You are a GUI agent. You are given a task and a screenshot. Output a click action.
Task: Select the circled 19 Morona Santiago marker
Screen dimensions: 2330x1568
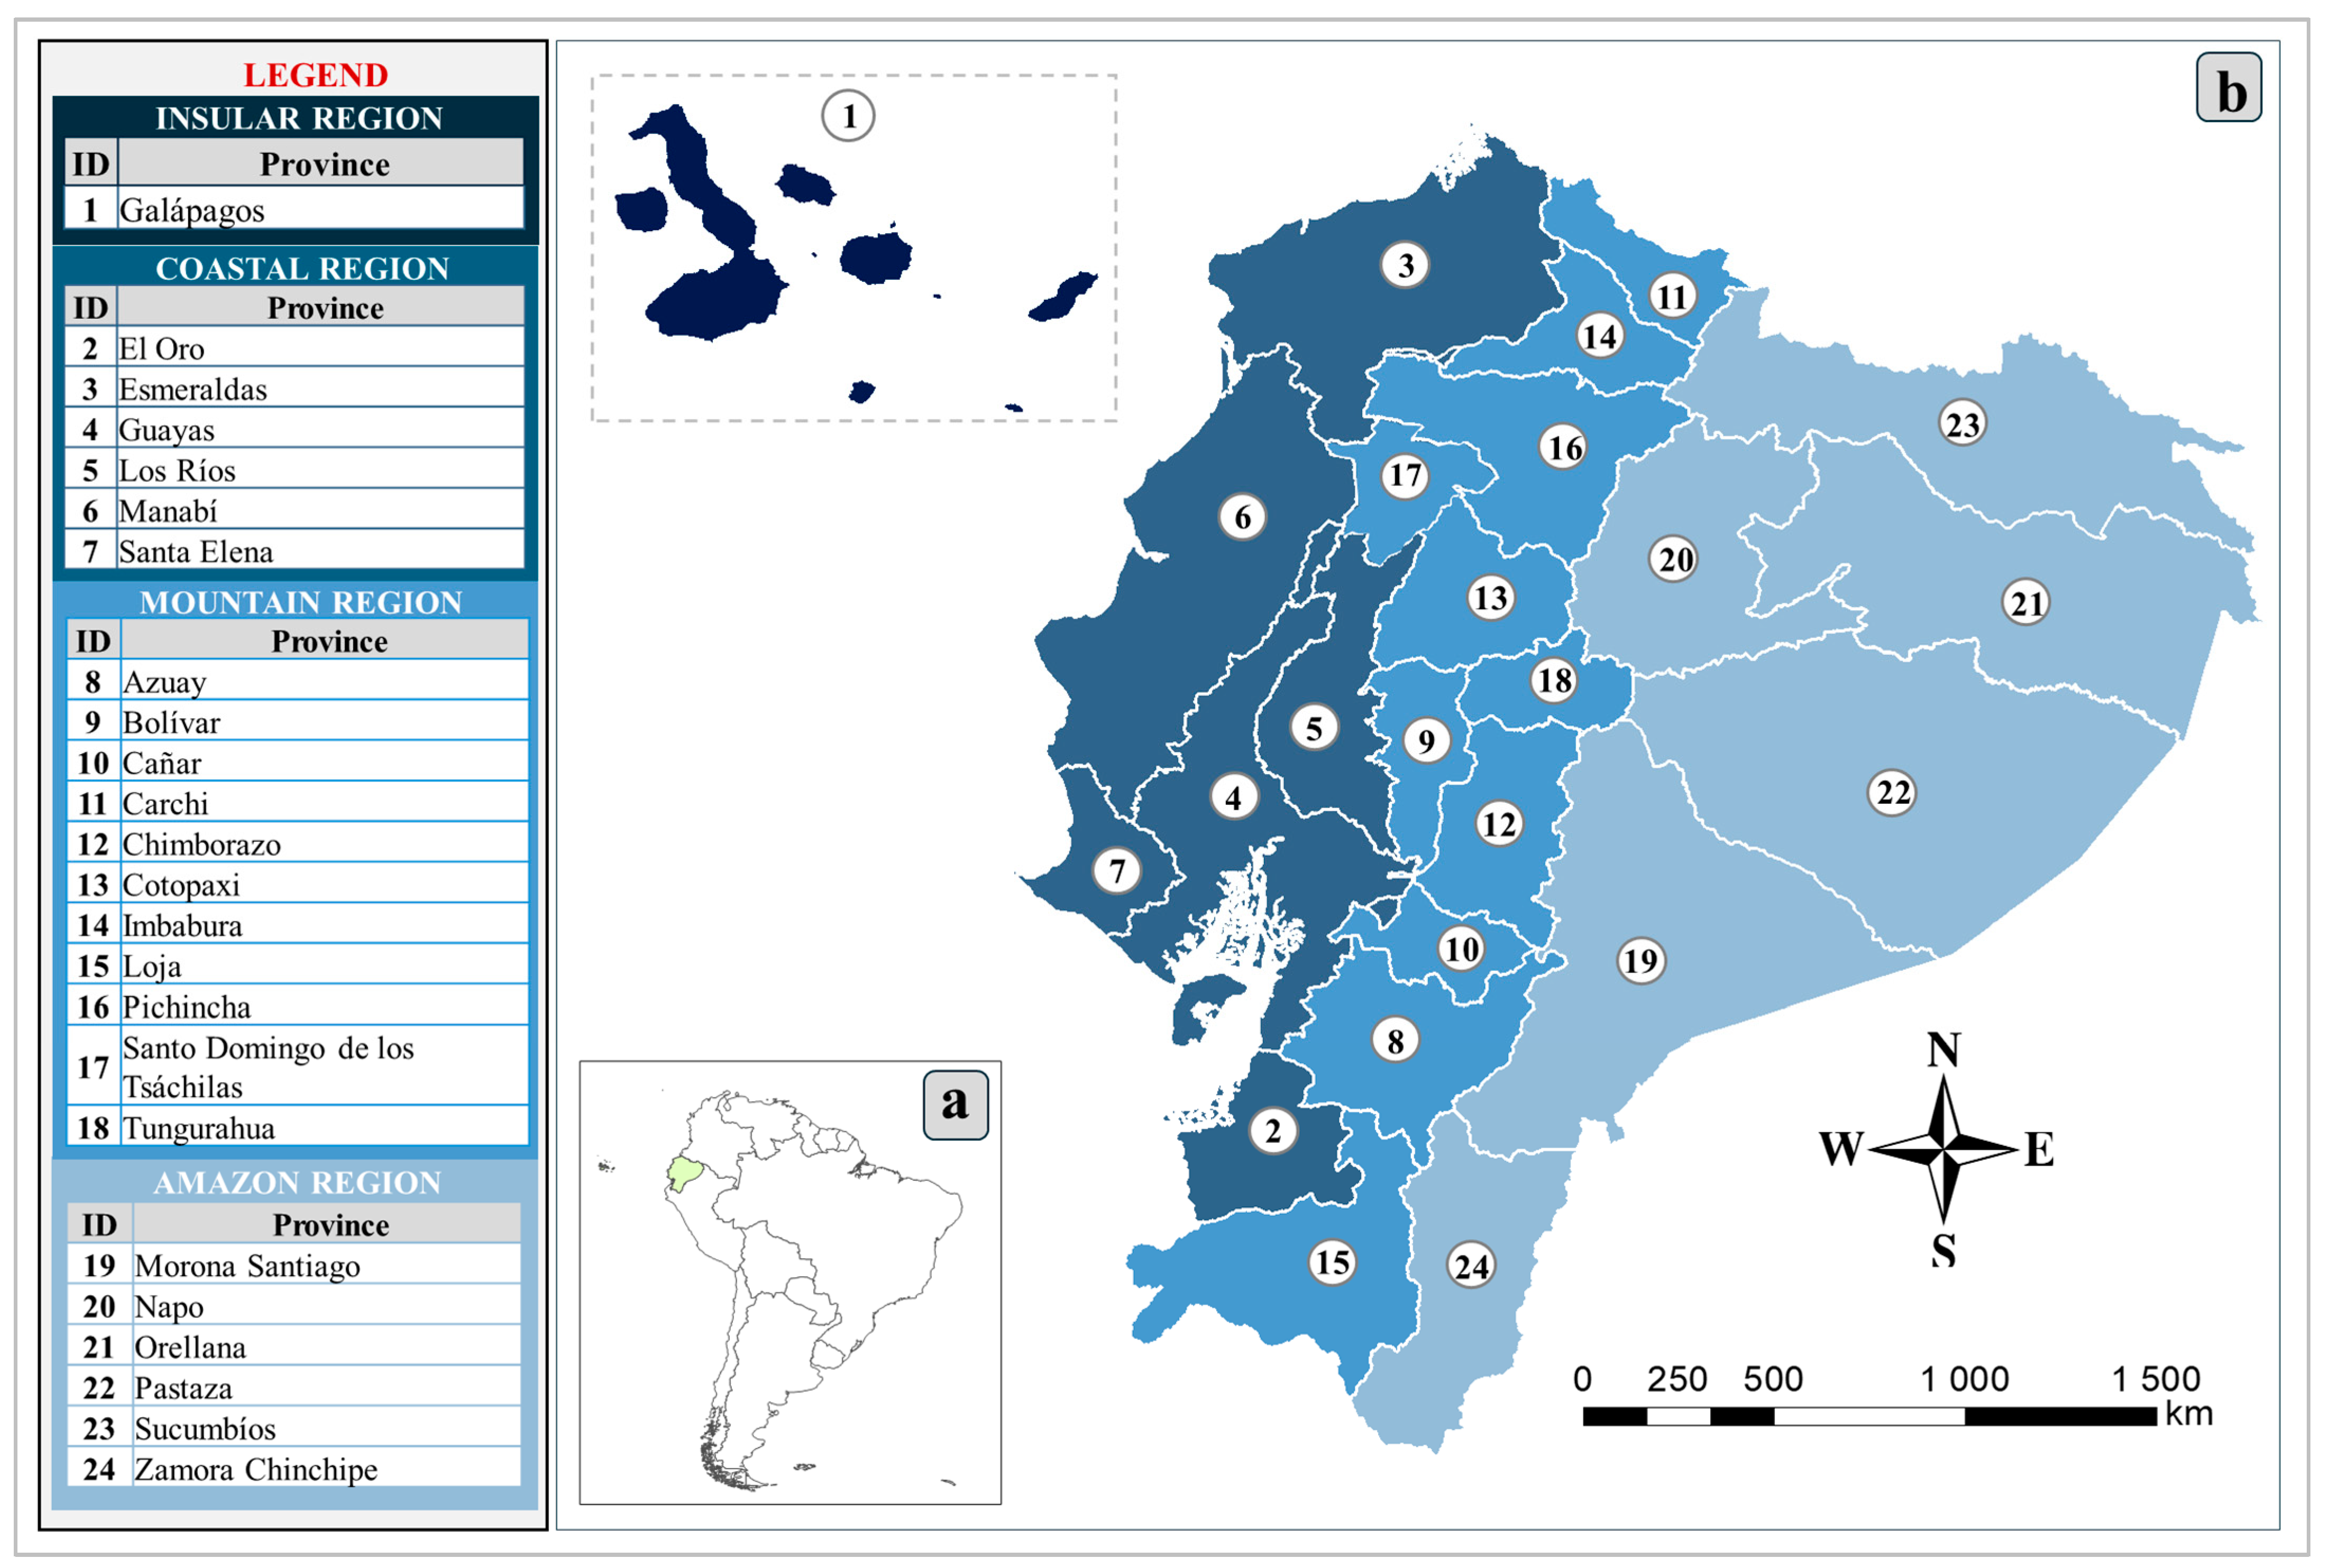point(1640,961)
